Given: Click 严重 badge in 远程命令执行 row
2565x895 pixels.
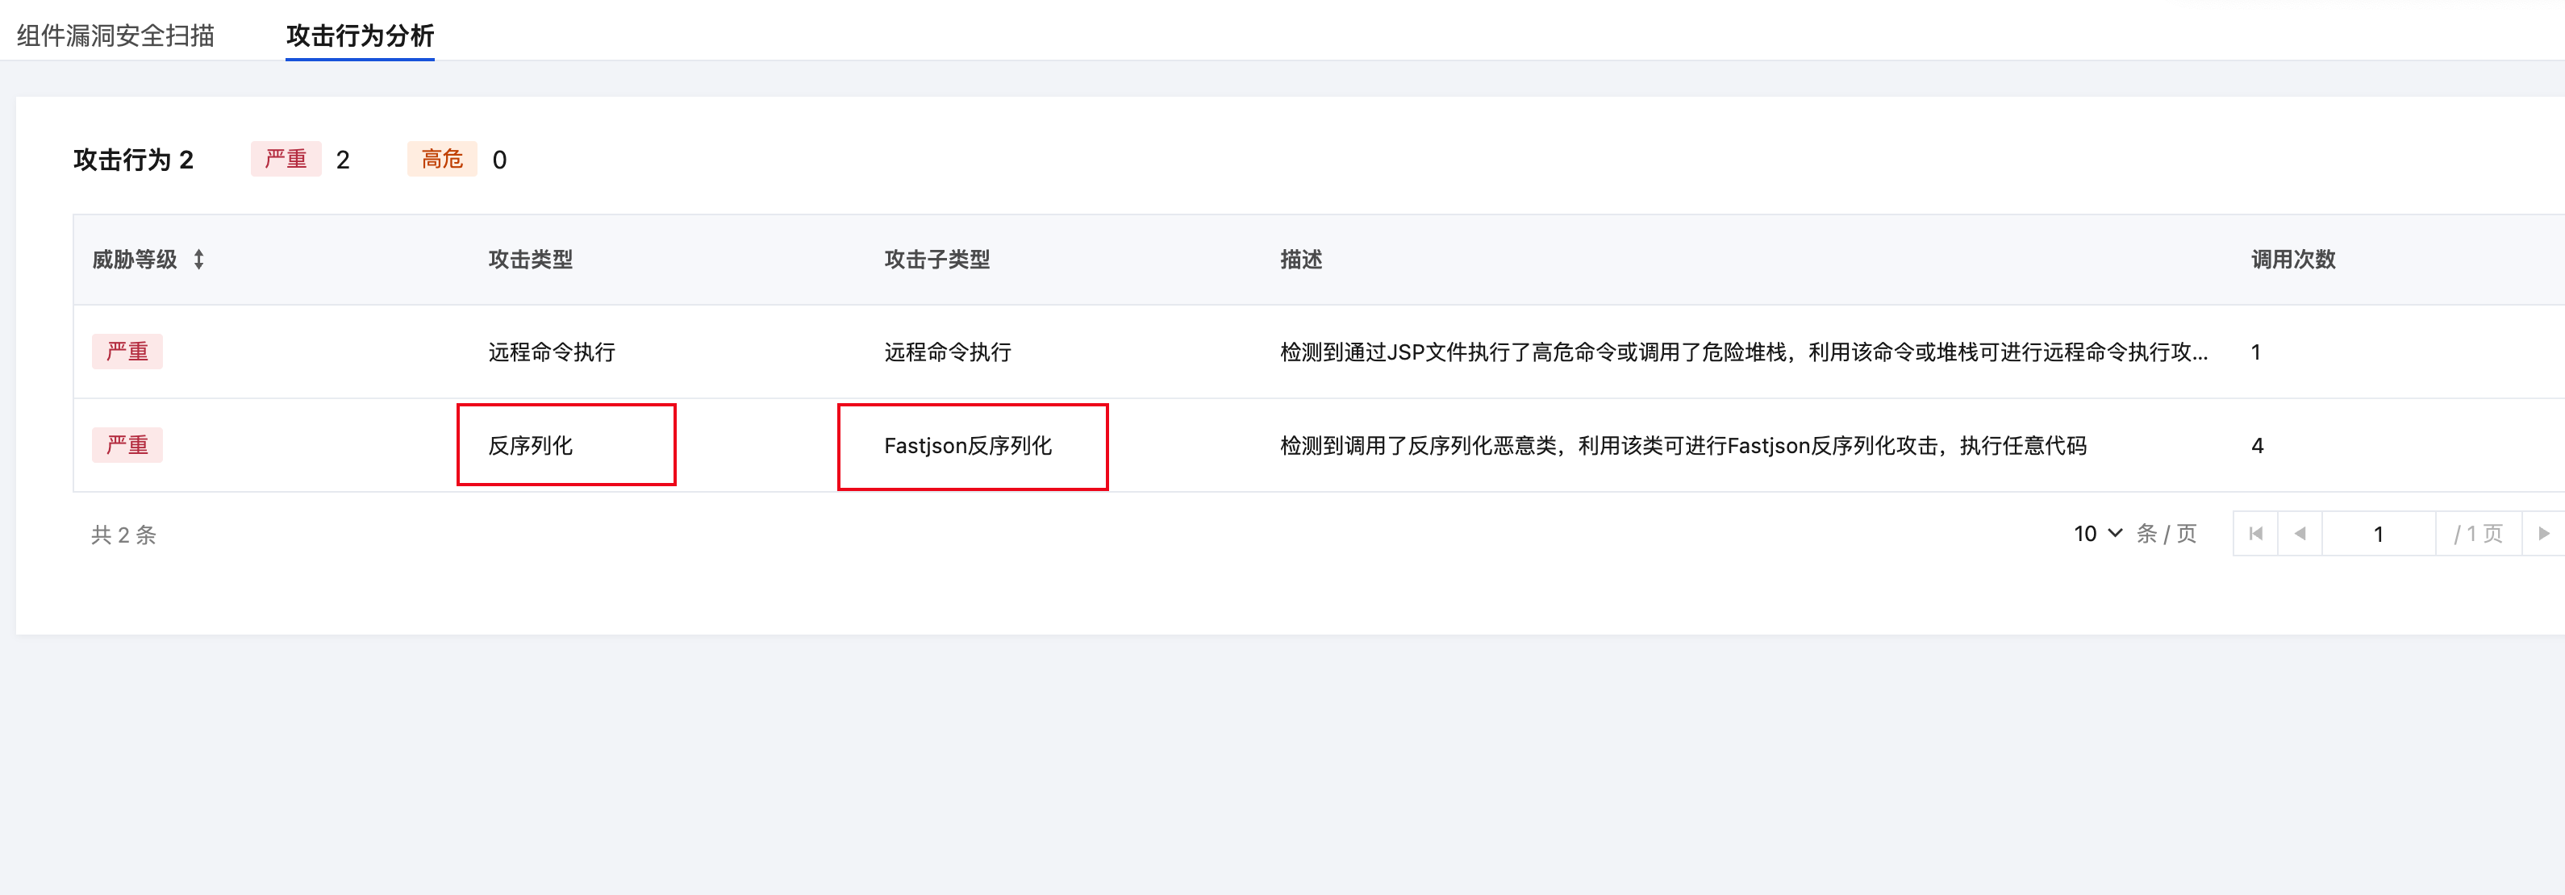Looking at the screenshot, I should (x=127, y=352).
